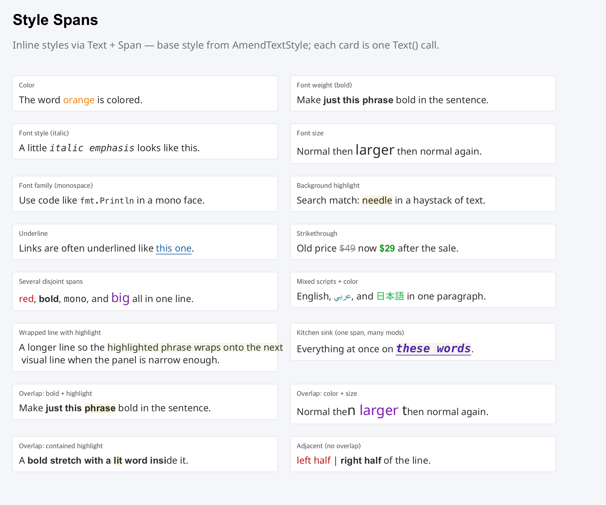The height and width of the screenshot is (505, 606).
Task: Click the bold 'right half' text
Action: [361, 460]
